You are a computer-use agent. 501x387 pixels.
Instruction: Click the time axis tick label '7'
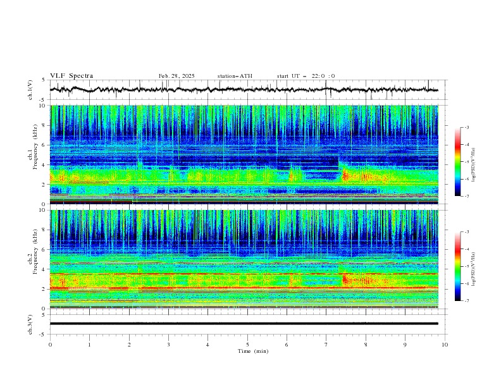[x=326, y=345]
